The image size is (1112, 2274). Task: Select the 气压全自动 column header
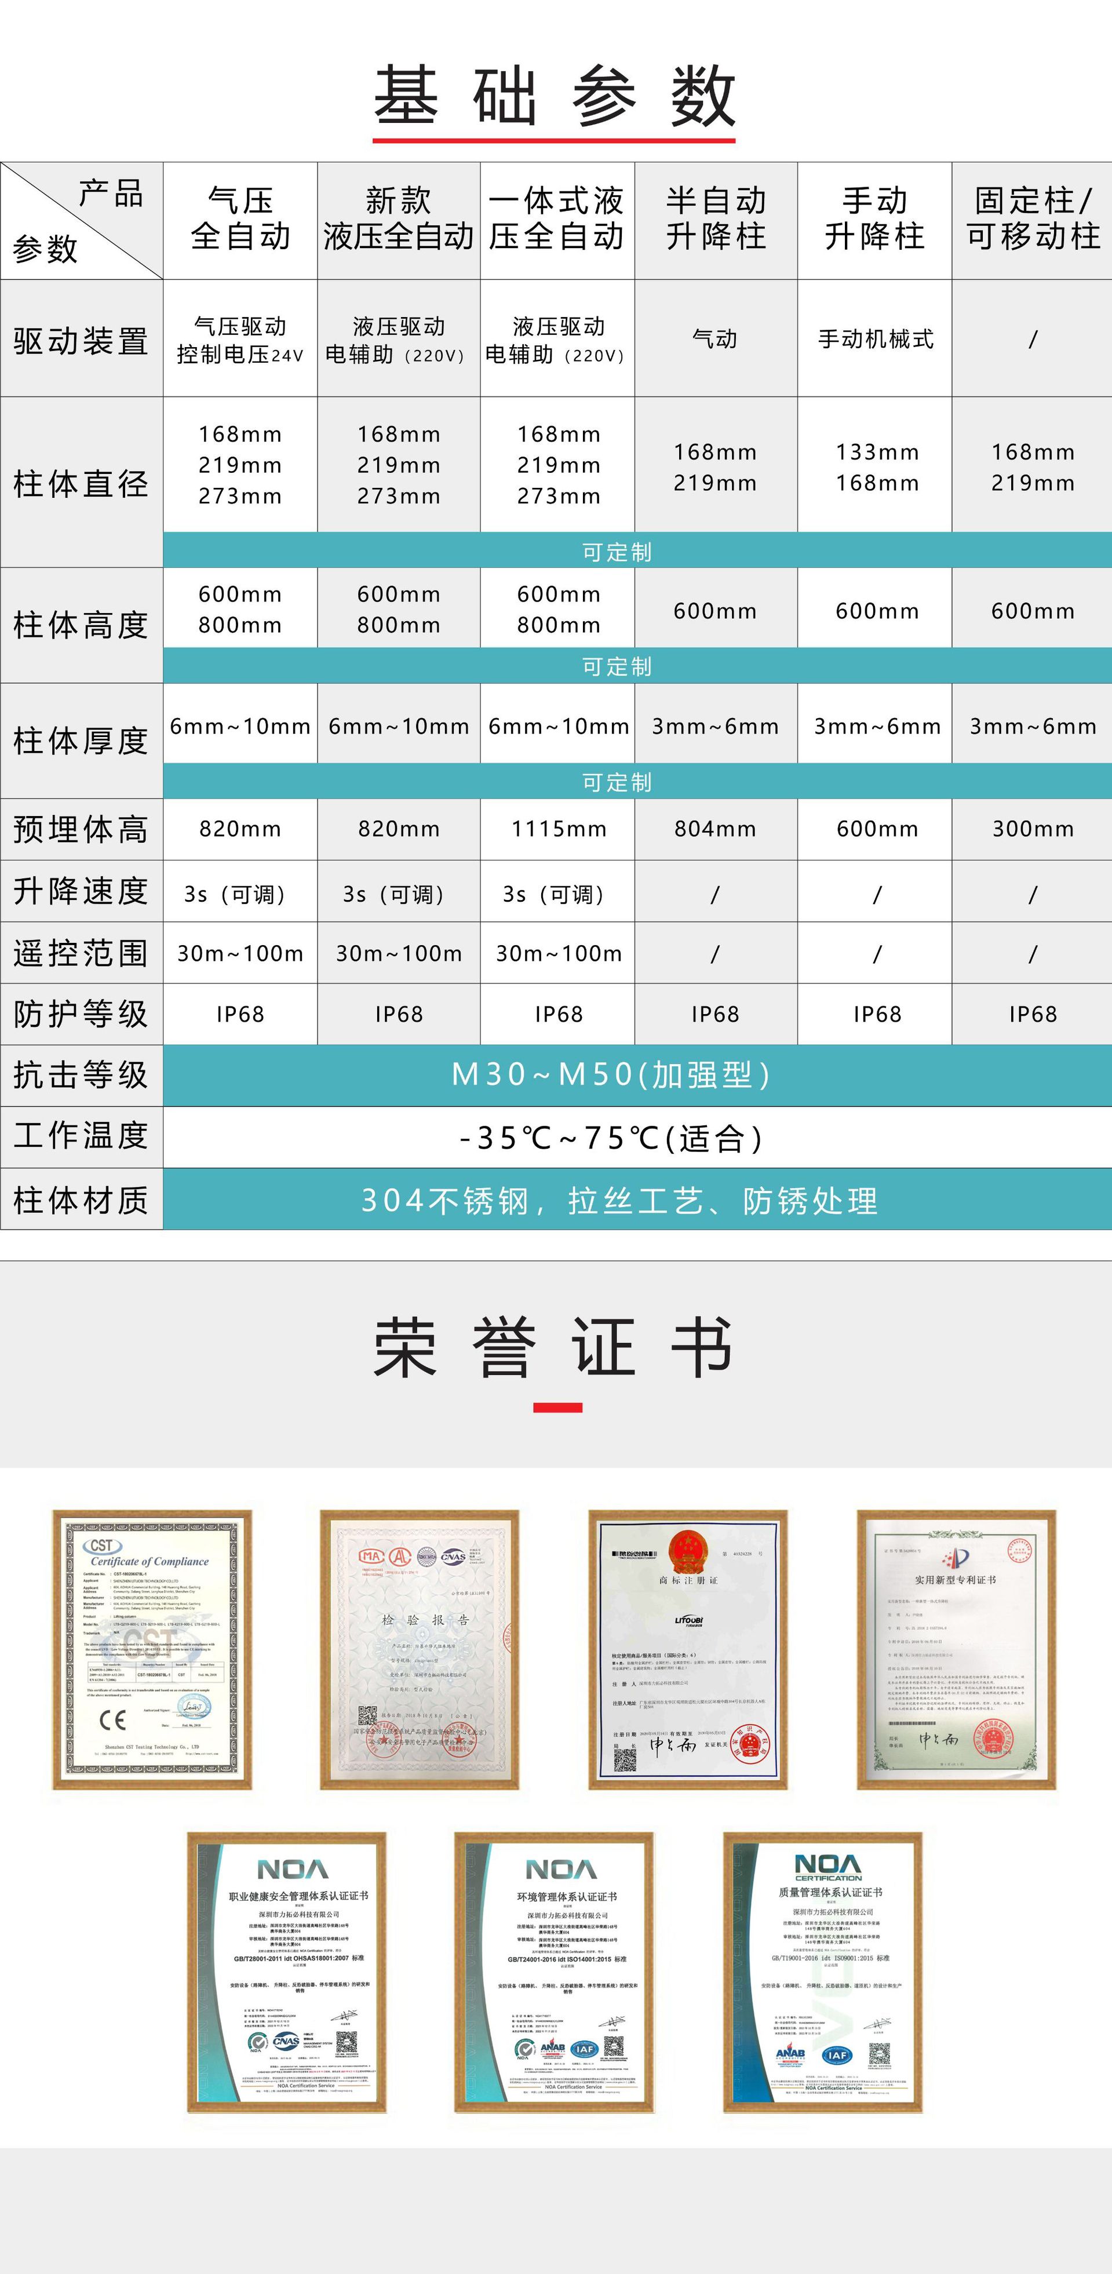240,219
